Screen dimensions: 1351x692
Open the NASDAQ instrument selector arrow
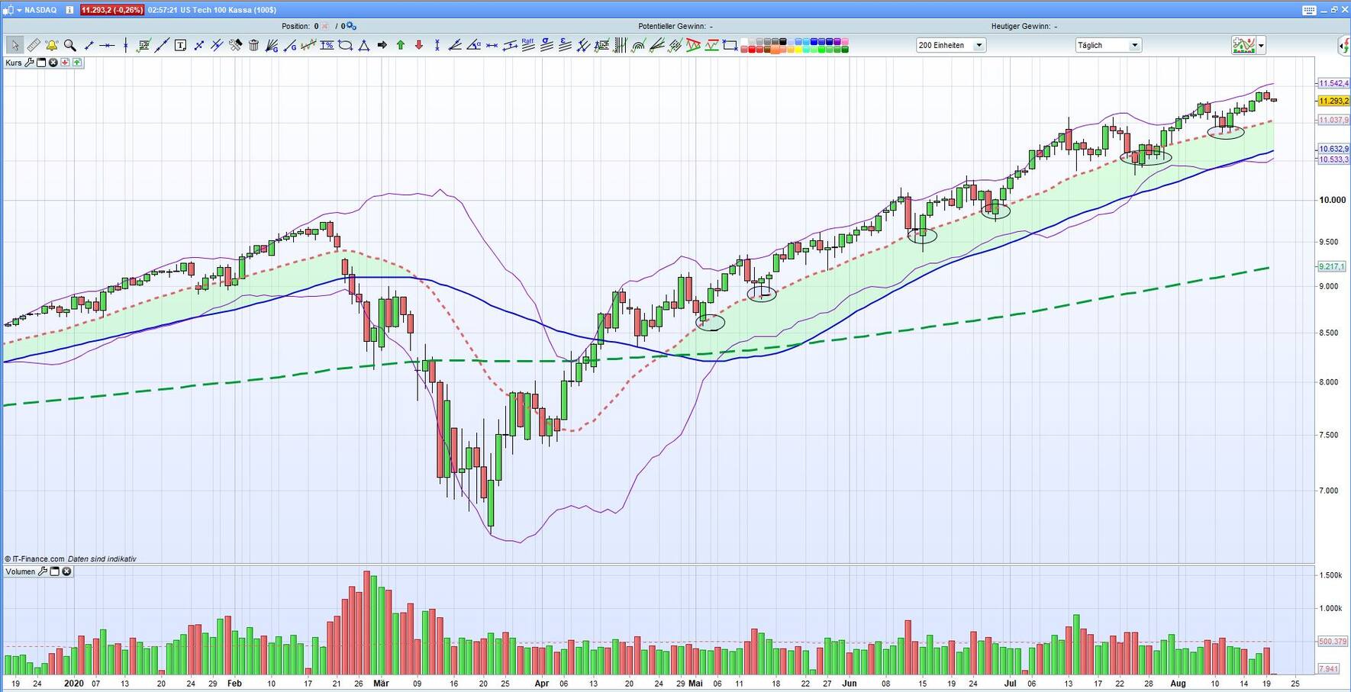coord(18,10)
